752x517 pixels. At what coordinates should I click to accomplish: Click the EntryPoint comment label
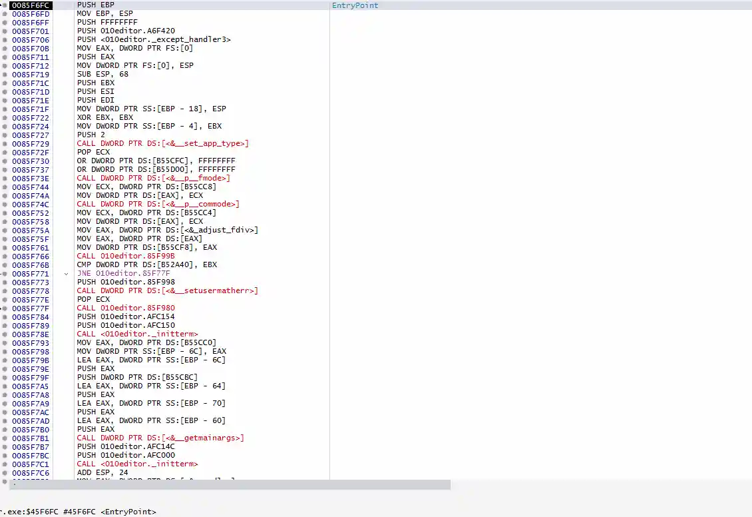[x=355, y=5]
